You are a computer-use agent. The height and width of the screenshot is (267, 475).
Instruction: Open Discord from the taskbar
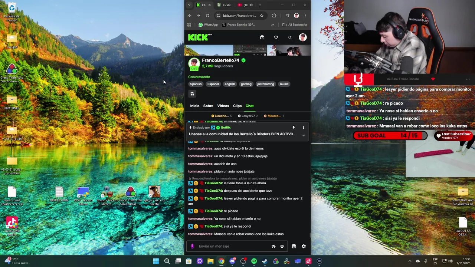pos(232,261)
